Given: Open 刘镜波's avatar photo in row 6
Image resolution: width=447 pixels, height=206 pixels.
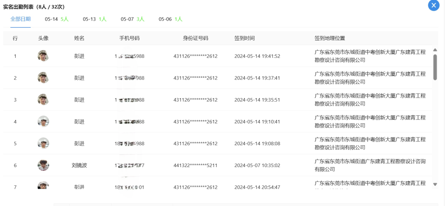Looking at the screenshot, I should (43, 165).
